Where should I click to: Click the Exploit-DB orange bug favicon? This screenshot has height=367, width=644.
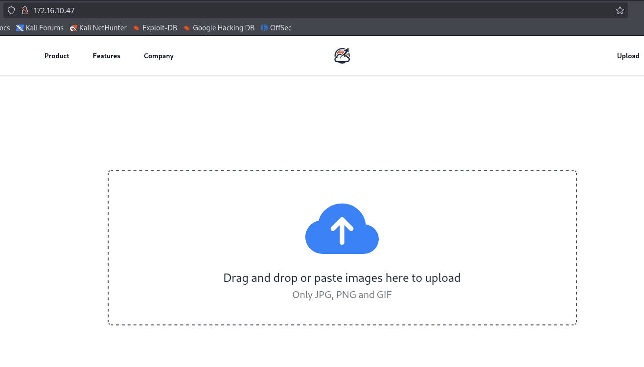tap(137, 28)
